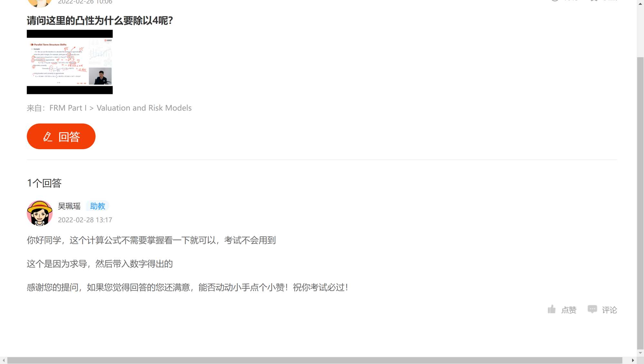This screenshot has height=364, width=644.
Task: Click the answer timestamp 2022-02-28 13:17
Action: pyautogui.click(x=85, y=220)
